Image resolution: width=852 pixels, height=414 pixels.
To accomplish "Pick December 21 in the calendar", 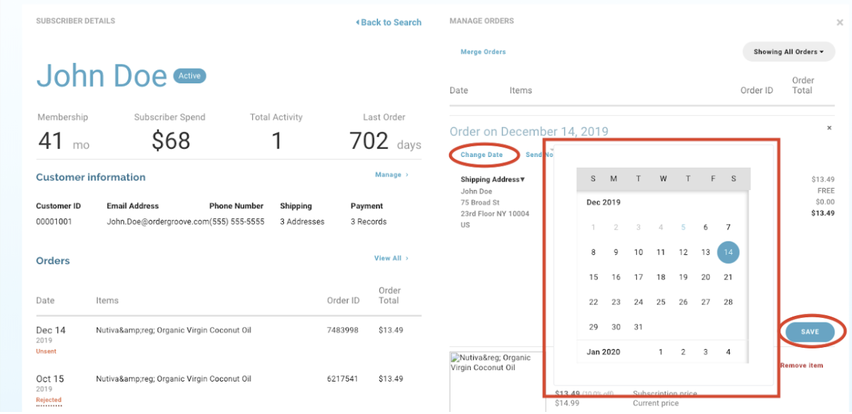I will 728,277.
